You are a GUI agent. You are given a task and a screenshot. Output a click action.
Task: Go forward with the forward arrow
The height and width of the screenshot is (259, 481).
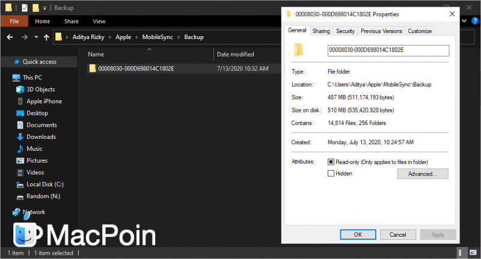pyautogui.click(x=25, y=37)
